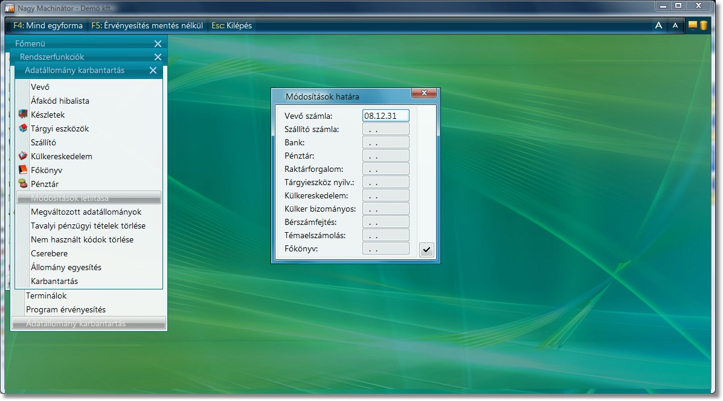This screenshot has height=401, width=723.
Task: Click F5: Érvényesítés mentés nélkül command
Action: (x=147, y=26)
